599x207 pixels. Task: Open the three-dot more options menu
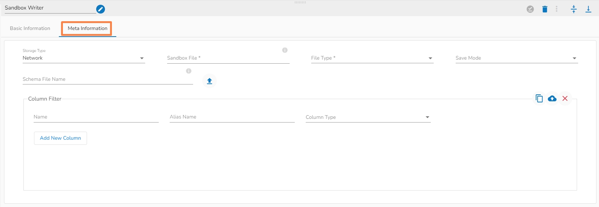[x=557, y=9]
